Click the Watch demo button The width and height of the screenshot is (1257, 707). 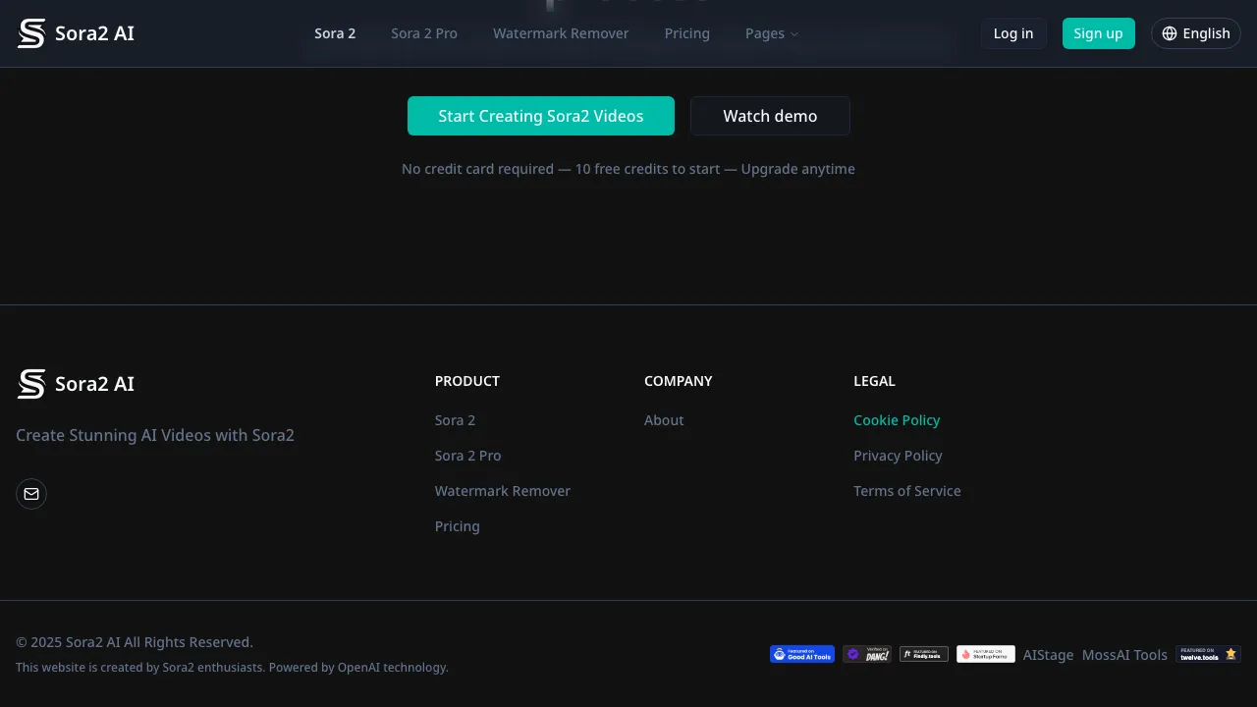point(770,116)
